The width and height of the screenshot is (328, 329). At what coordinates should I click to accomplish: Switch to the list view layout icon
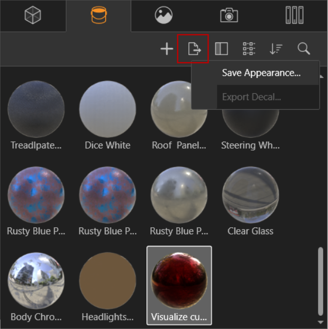(x=249, y=49)
